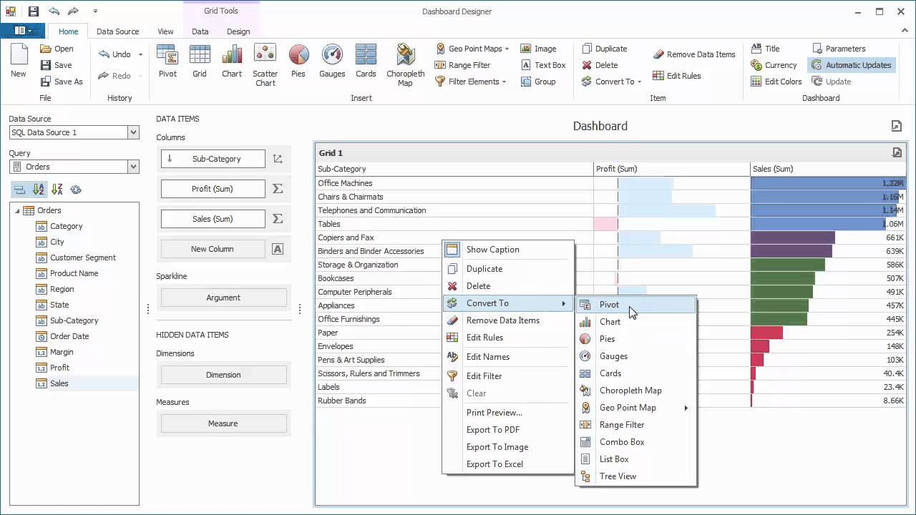The image size is (916, 515).
Task: Click Delete in the Item ribbon group
Action: point(600,65)
